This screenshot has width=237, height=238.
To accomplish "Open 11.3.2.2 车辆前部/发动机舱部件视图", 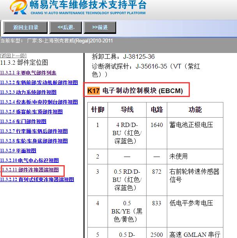I will [x=39, y=83].
